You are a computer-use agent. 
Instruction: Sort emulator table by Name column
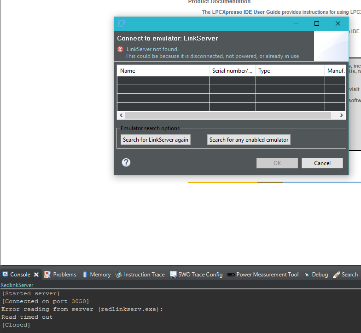(x=163, y=71)
